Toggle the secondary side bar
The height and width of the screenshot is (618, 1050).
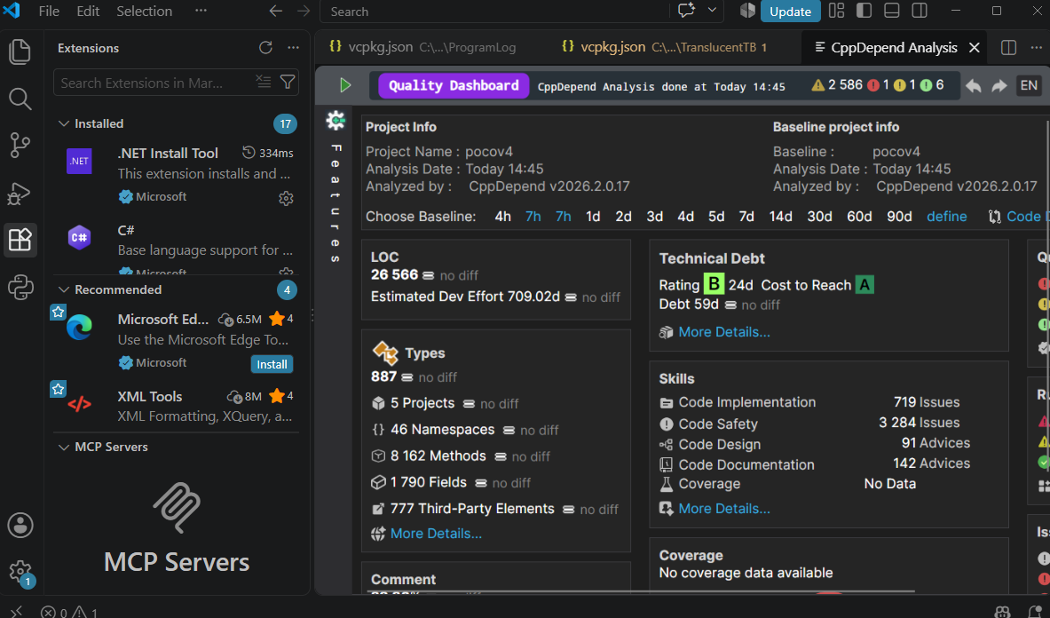click(x=920, y=11)
